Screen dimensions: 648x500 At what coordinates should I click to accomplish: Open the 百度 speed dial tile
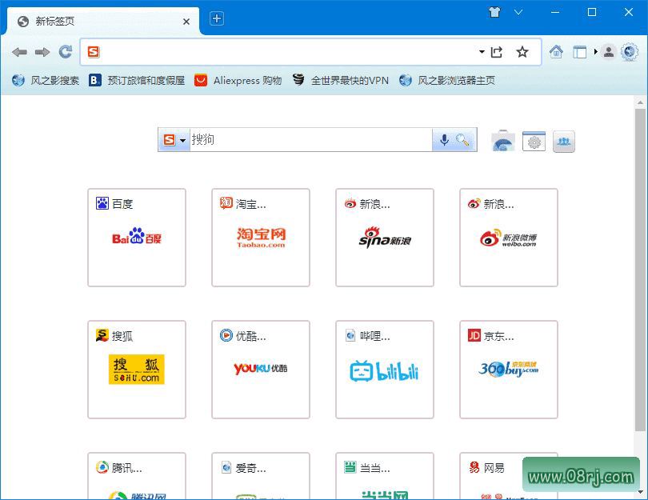pos(137,238)
